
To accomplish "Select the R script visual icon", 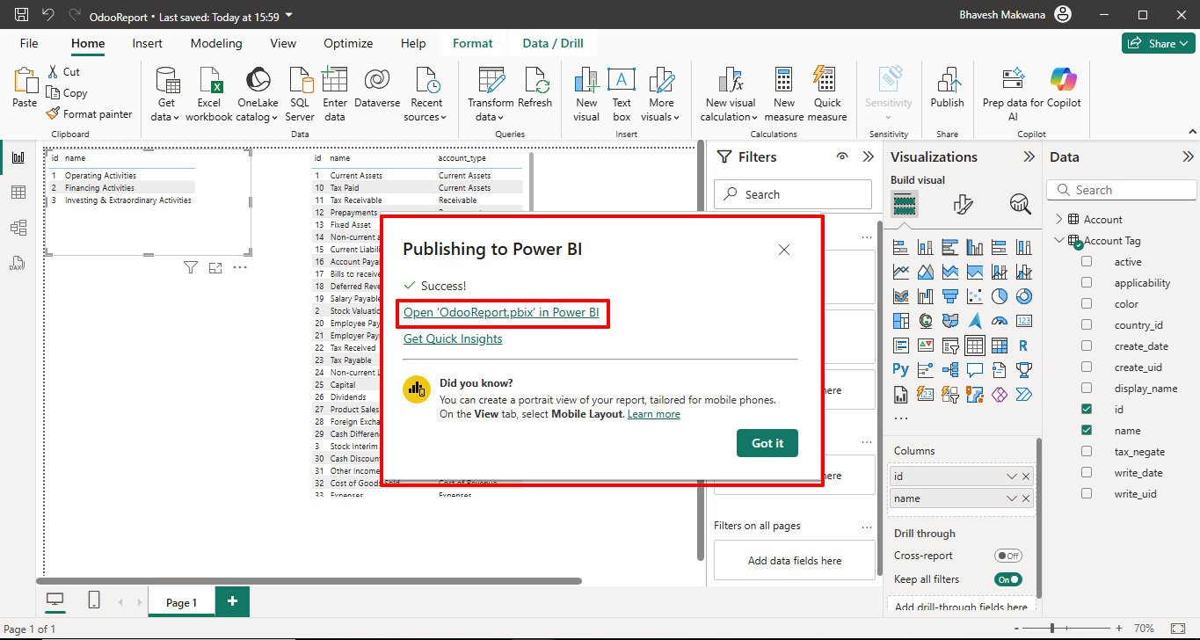I will pos(1023,345).
